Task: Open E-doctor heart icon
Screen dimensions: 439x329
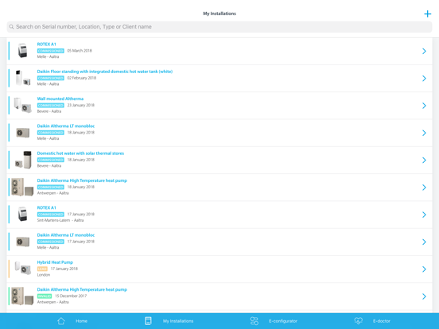Action: click(x=359, y=321)
